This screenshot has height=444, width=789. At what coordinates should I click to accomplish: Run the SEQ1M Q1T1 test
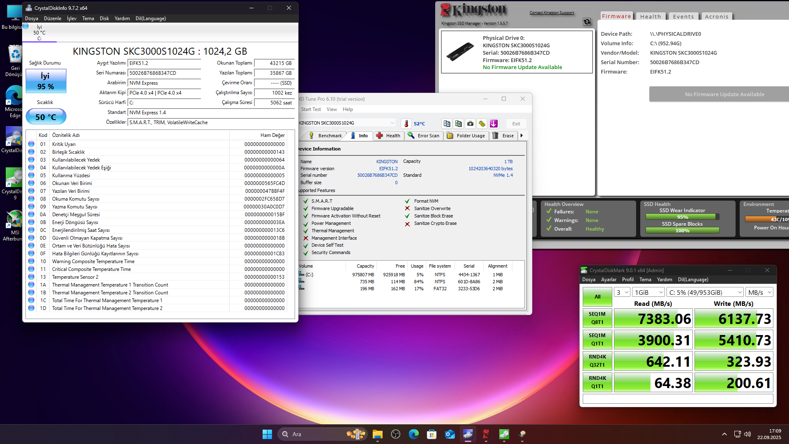[597, 339]
